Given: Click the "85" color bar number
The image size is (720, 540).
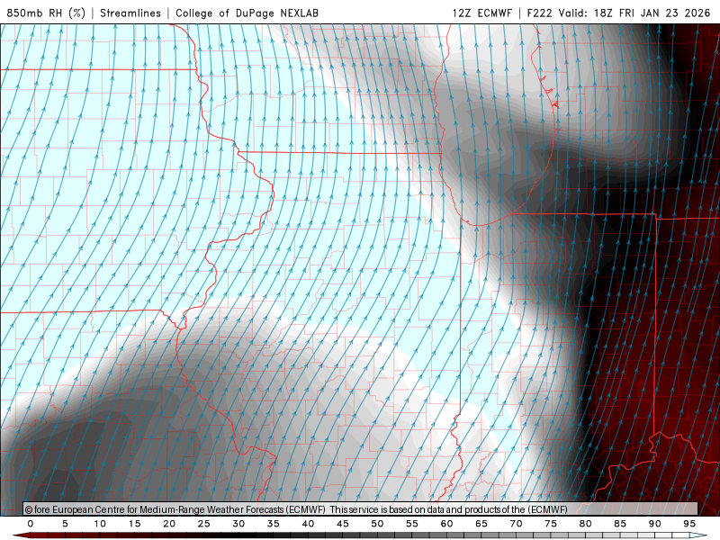Looking at the screenshot, I should pyautogui.click(x=620, y=524).
